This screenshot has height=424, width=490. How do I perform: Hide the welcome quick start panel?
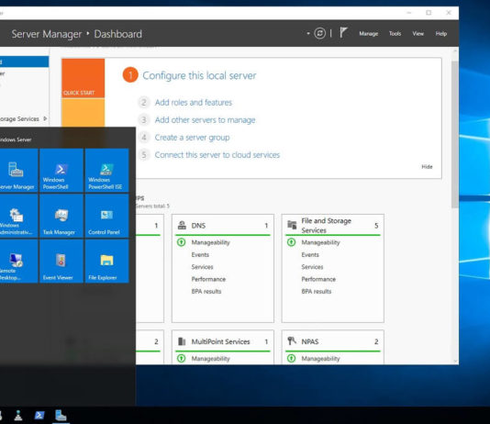(x=427, y=166)
